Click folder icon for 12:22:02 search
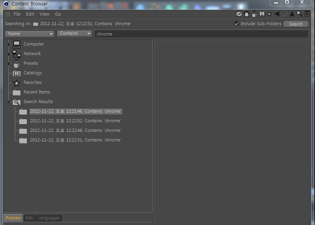 23,121
